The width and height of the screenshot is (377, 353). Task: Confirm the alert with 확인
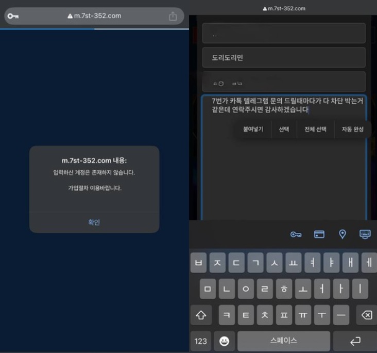[x=94, y=222]
